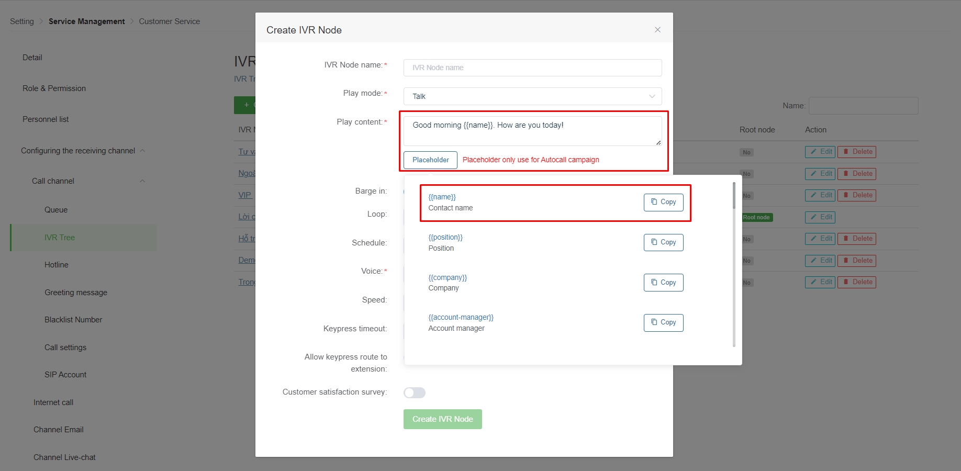Open the Play mode dropdown
Viewport: 961px width, 471px height.
point(532,96)
